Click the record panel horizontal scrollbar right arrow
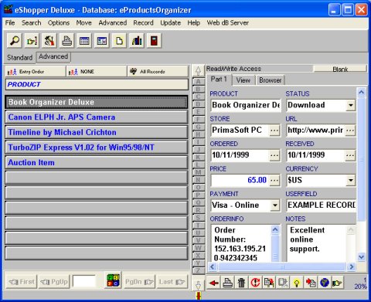This screenshot has height=302, width=371. (x=351, y=266)
